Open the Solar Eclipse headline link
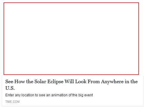The image size is (144, 107). [x=71, y=85]
